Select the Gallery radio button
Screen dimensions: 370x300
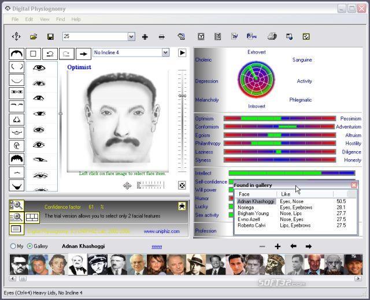tap(29, 246)
